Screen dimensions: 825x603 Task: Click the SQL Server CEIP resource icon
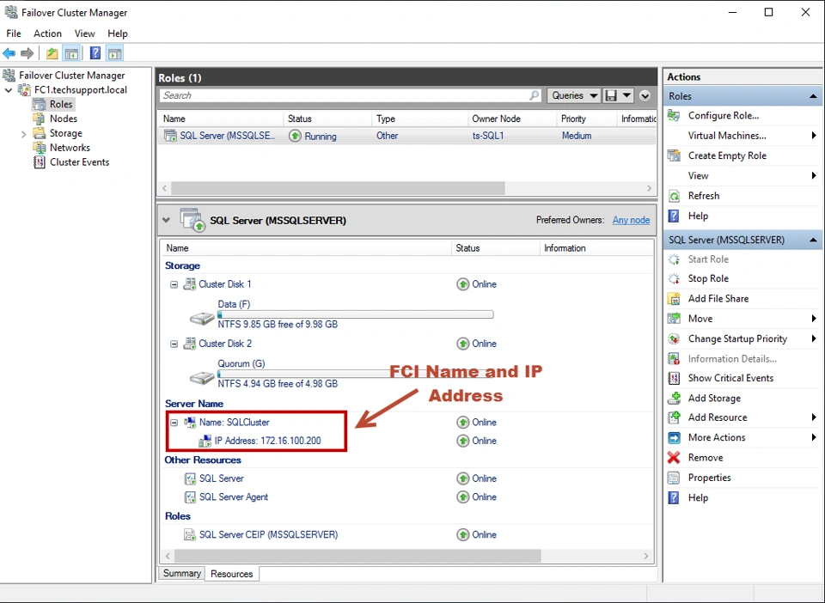[x=189, y=534]
